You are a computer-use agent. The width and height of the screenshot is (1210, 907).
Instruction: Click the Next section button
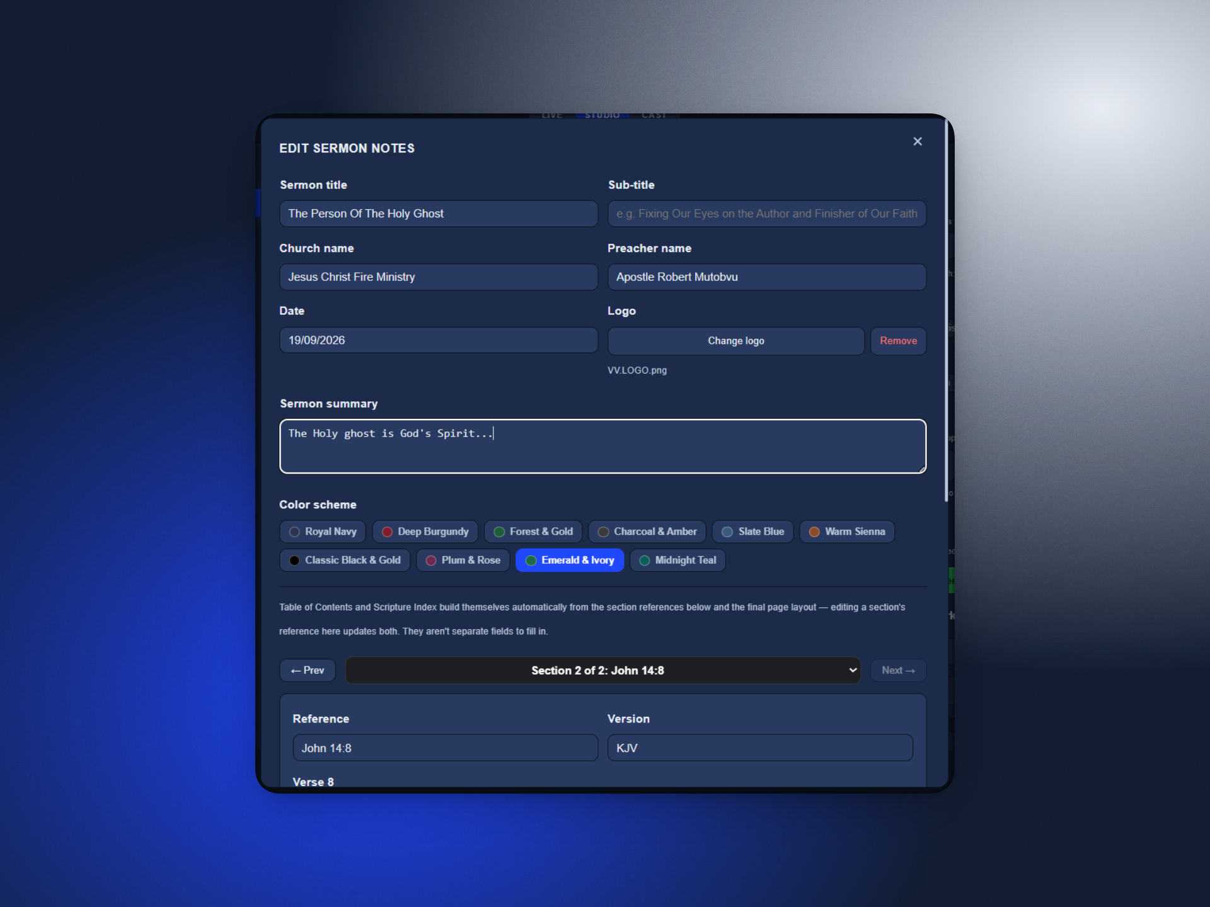point(898,670)
